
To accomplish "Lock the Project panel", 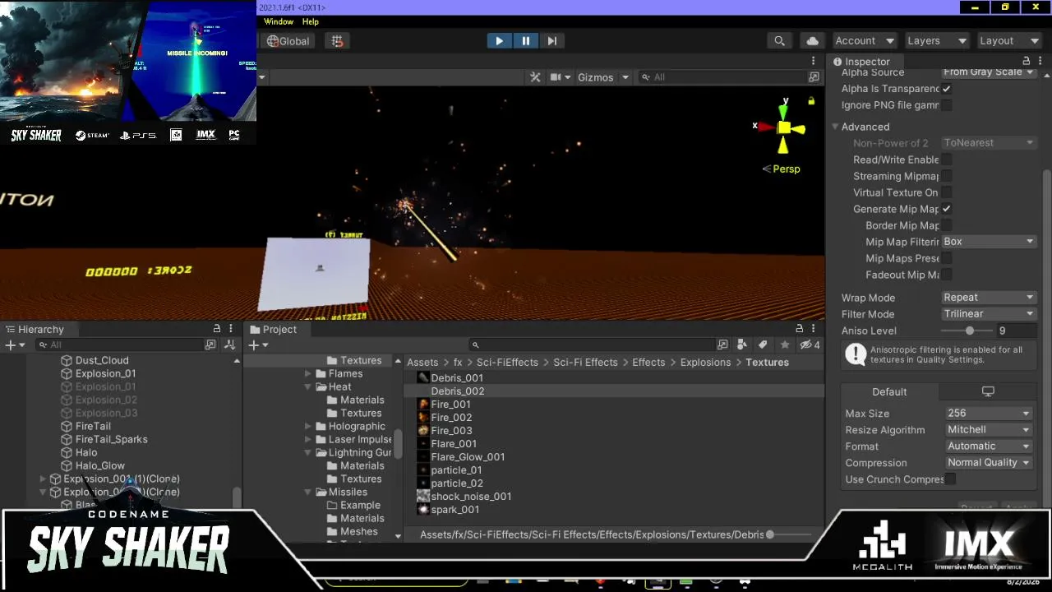I will (800, 329).
